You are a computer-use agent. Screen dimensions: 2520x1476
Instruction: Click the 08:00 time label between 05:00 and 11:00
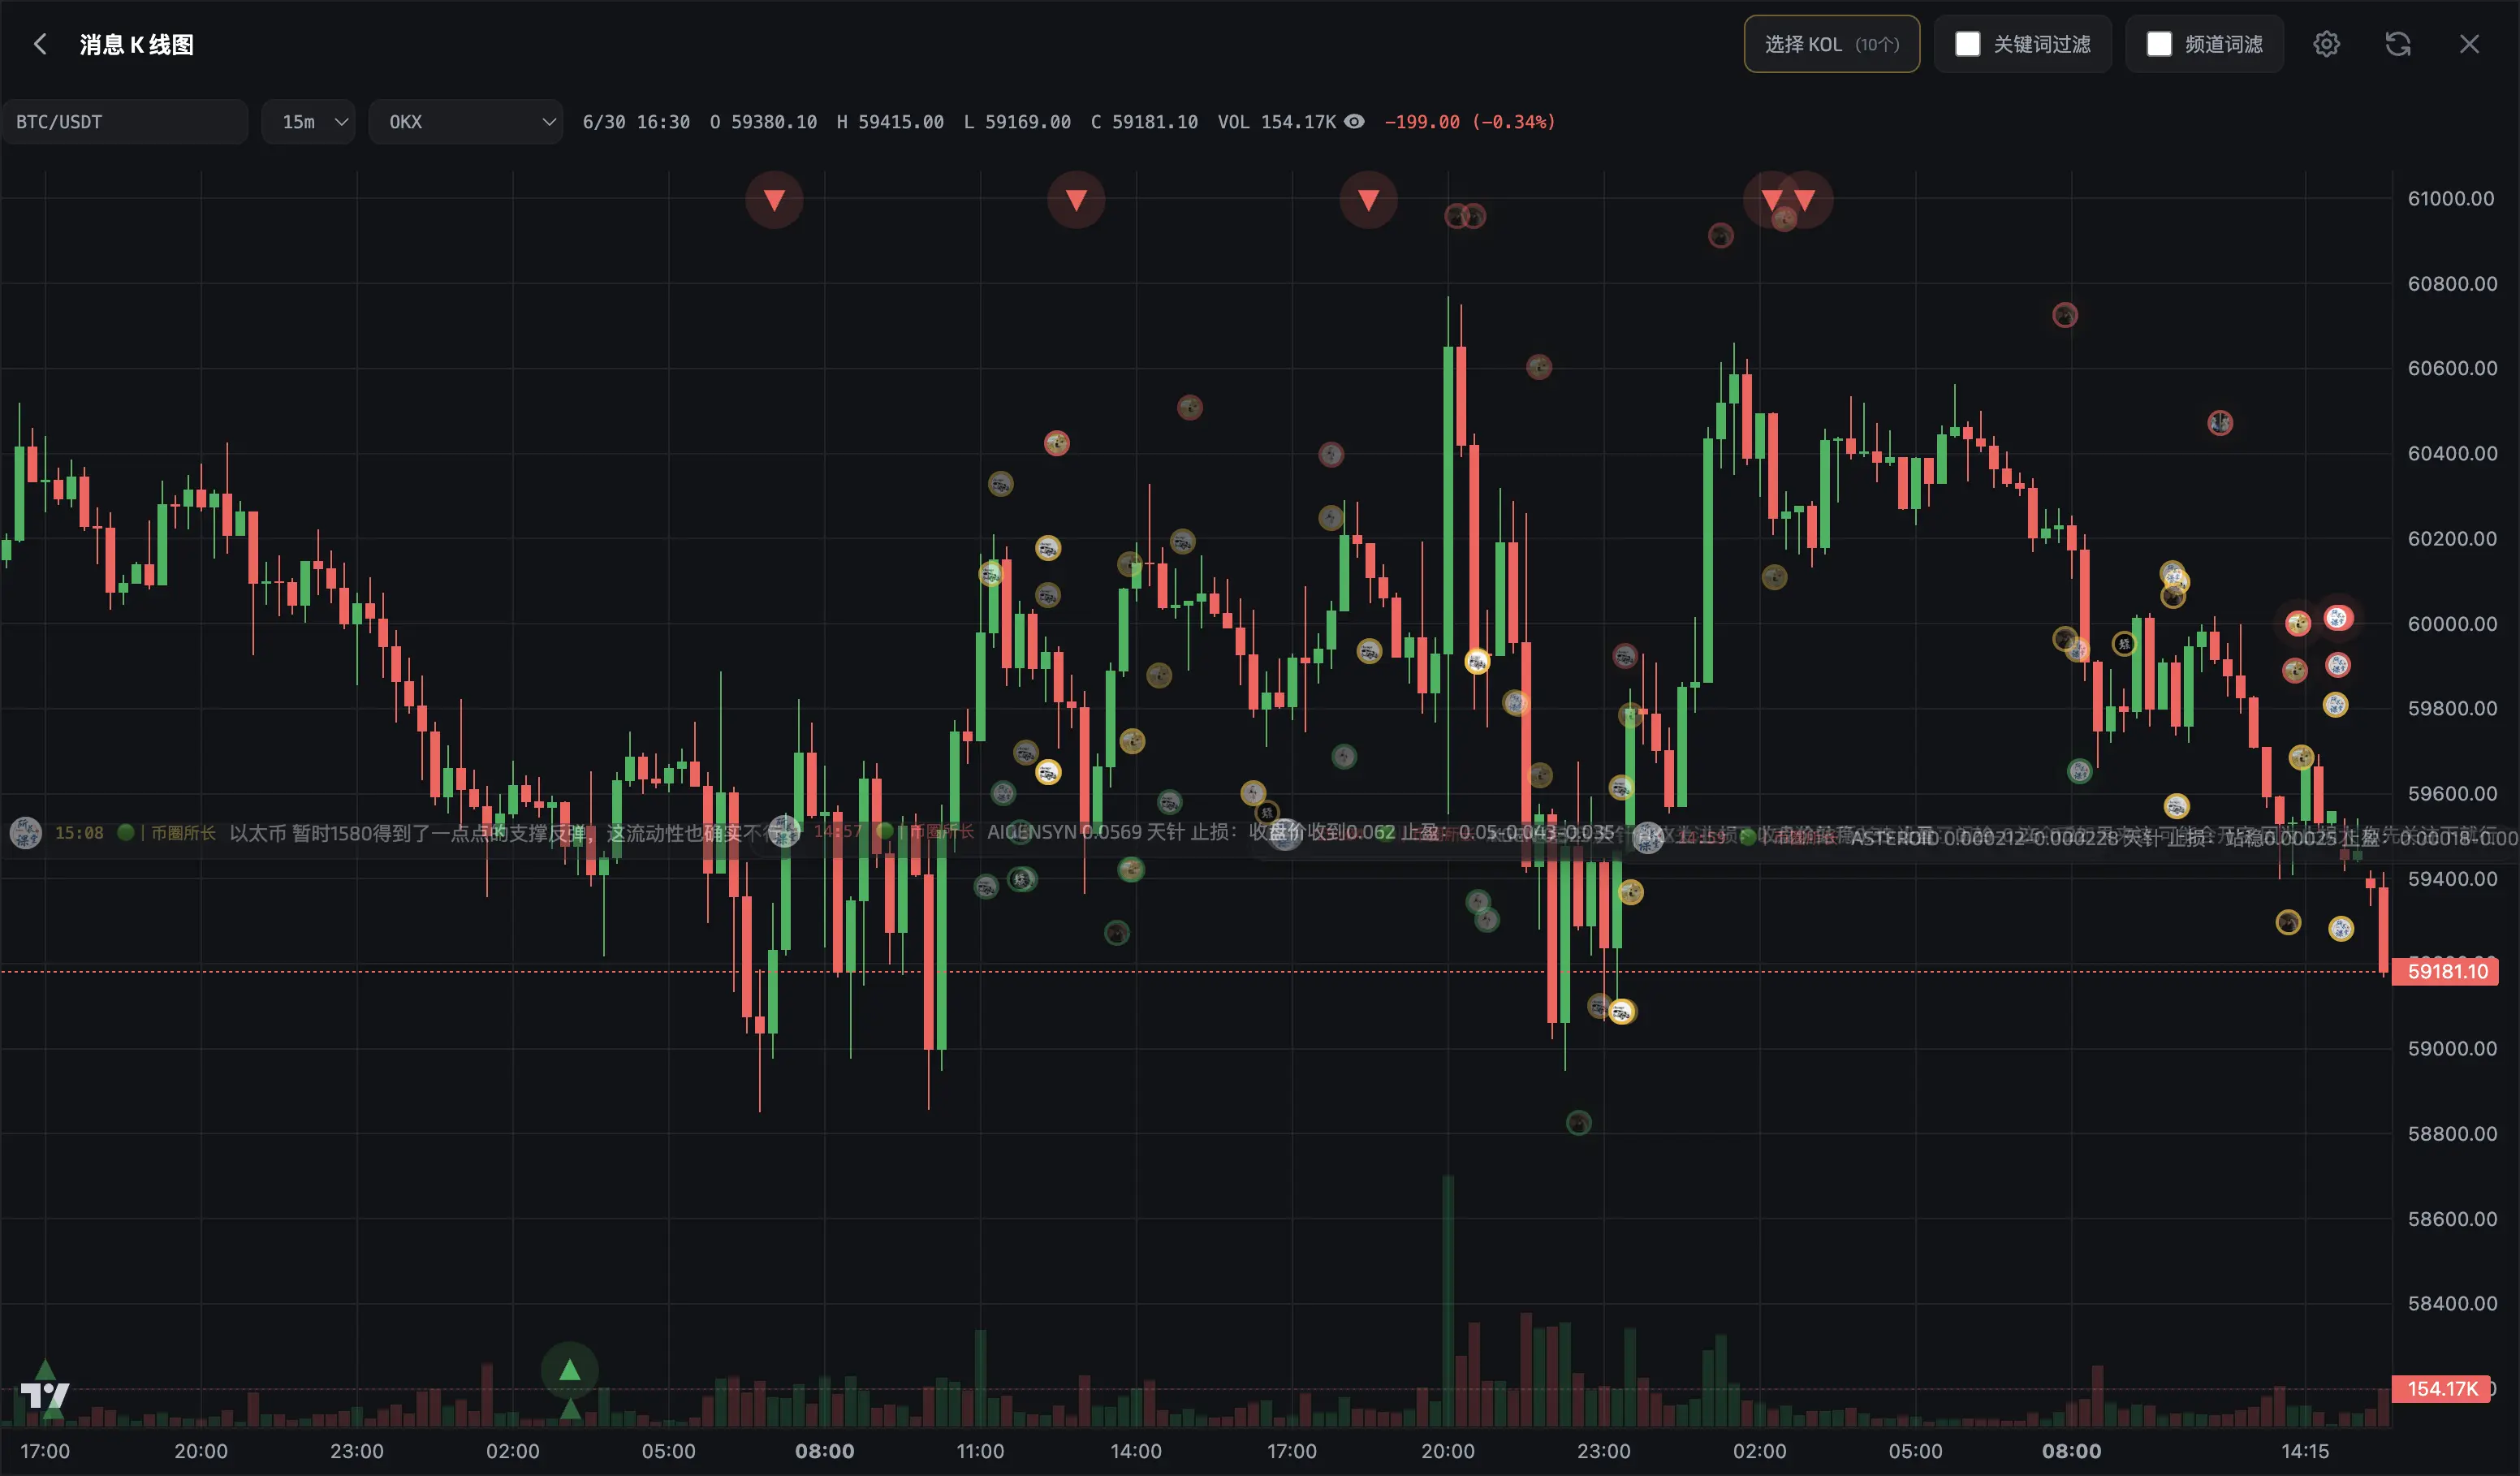824,1451
